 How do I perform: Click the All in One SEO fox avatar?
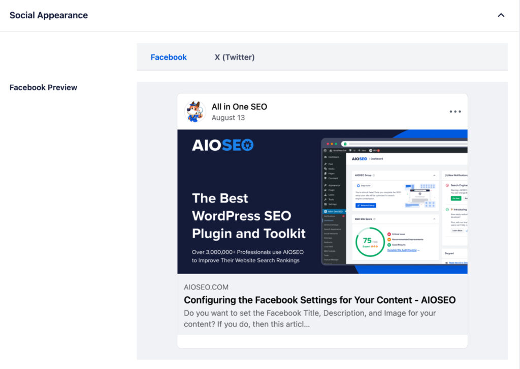[x=194, y=112]
